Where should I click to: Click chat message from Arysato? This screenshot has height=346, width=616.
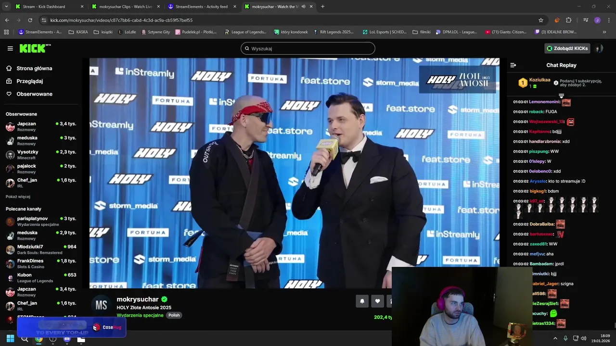coord(549,181)
